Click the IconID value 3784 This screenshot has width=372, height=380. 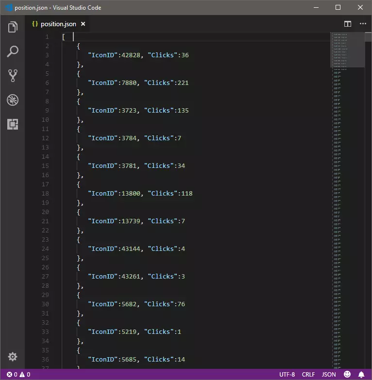129,138
